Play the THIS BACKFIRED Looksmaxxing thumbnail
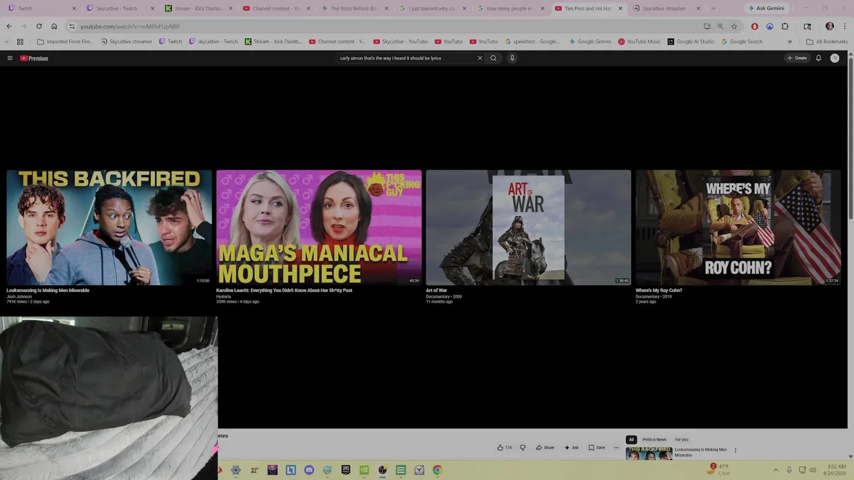Viewport: 854px width, 480px height. tap(109, 227)
